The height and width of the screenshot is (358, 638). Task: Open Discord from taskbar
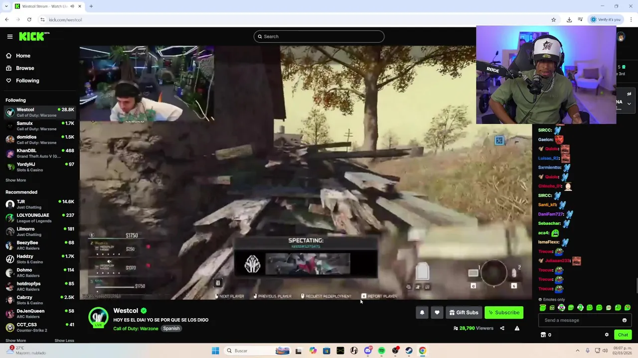click(x=368, y=351)
